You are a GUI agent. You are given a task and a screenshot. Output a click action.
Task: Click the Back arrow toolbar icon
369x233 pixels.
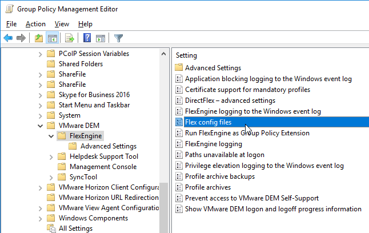[x=8, y=38]
